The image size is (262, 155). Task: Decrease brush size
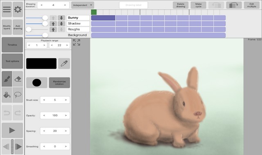44,100
